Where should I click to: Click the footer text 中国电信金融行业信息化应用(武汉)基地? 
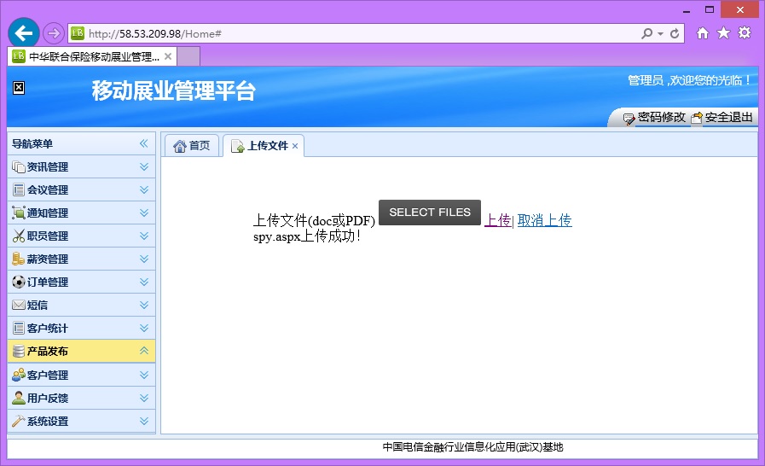(x=472, y=447)
